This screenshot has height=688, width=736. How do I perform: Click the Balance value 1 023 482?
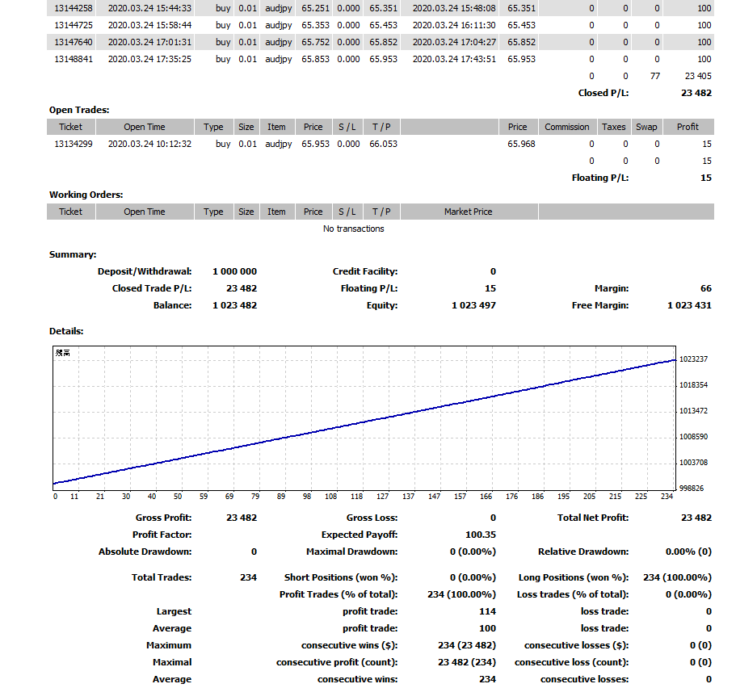[234, 305]
